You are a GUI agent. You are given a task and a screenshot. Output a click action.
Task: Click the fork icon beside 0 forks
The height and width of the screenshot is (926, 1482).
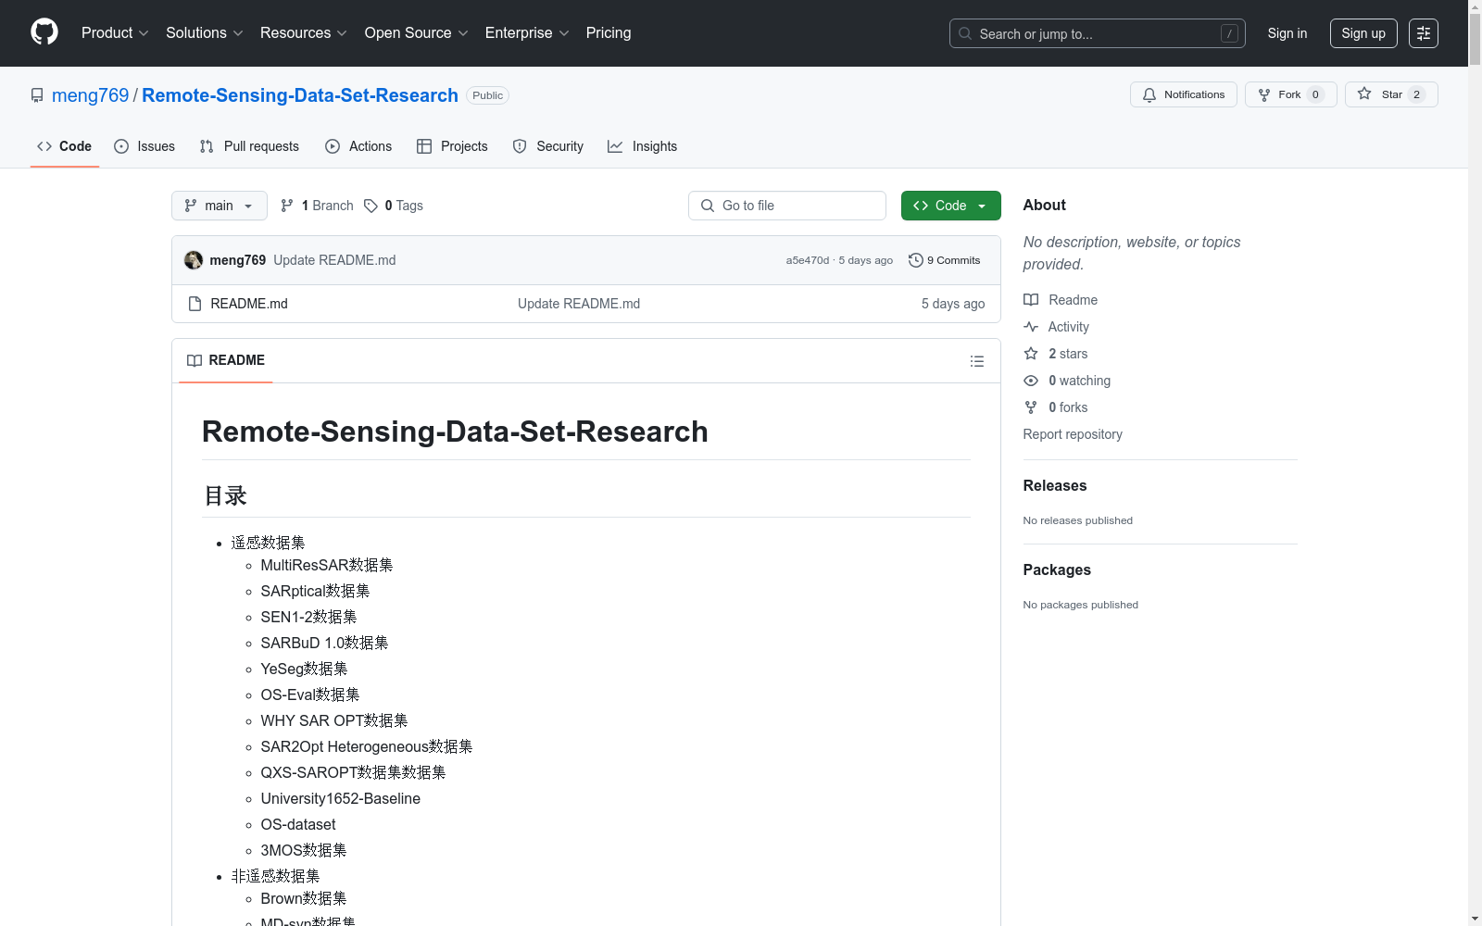(x=1031, y=407)
